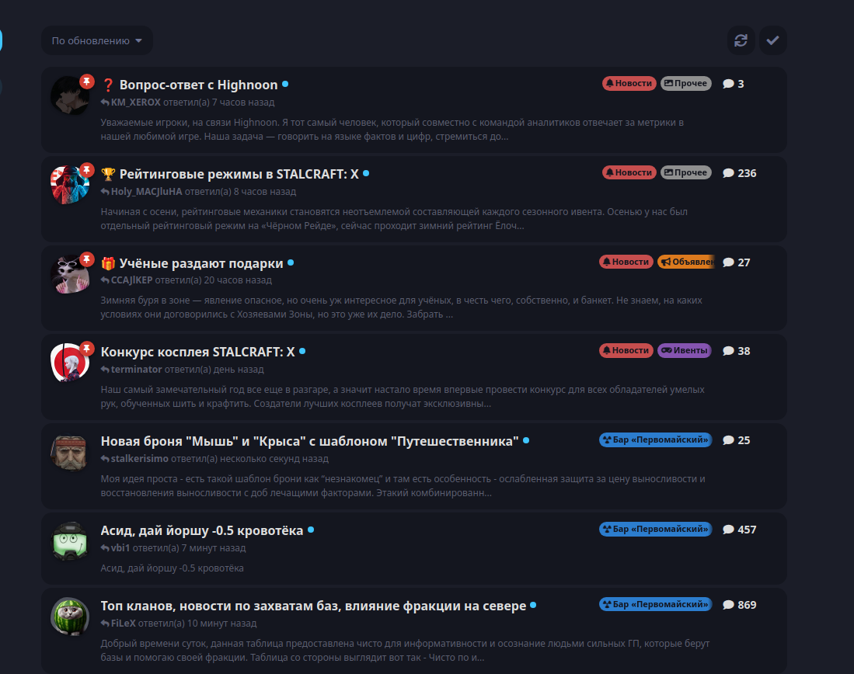Click reply count icon showing 869
The height and width of the screenshot is (674, 854).
[728, 605]
